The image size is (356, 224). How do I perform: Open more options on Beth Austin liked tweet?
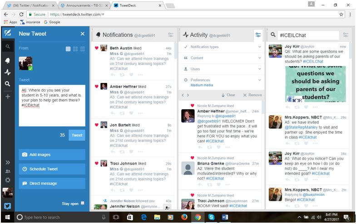click(140, 75)
